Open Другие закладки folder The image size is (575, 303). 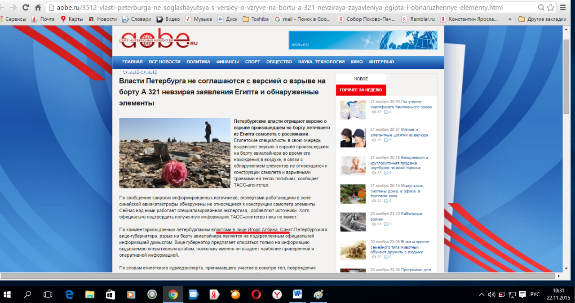coord(542,19)
